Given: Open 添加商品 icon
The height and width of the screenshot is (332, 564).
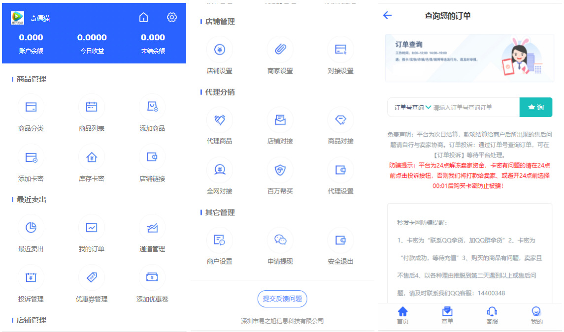Looking at the screenshot, I should (152, 107).
